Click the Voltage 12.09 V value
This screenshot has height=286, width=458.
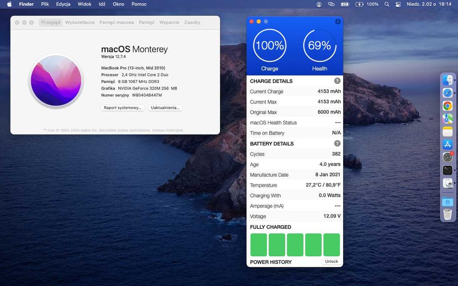(x=332, y=216)
